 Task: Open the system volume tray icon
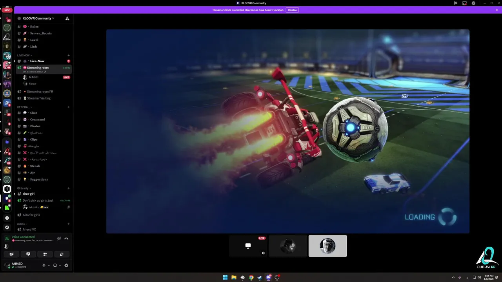[480, 277]
